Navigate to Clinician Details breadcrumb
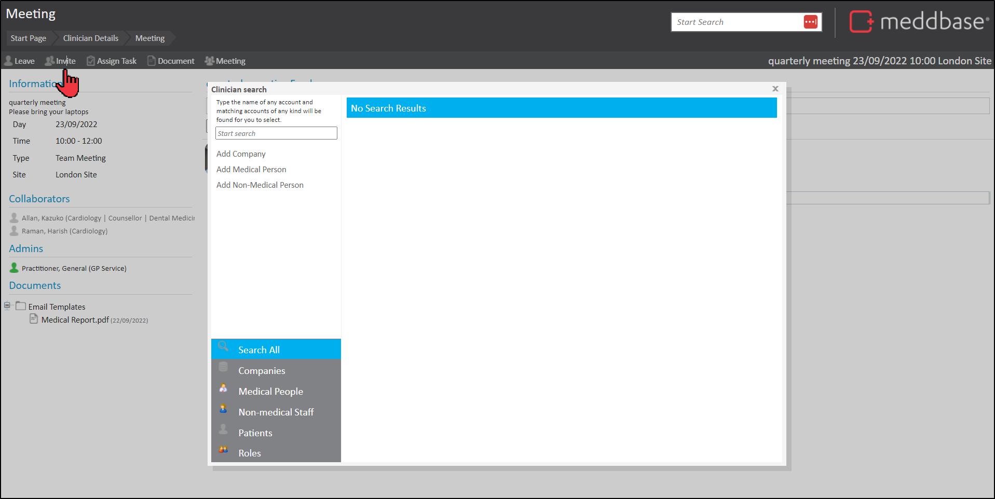The width and height of the screenshot is (995, 499). click(x=91, y=38)
